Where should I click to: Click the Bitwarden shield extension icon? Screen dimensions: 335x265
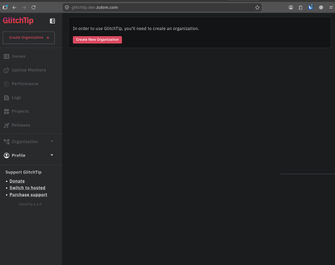click(311, 7)
